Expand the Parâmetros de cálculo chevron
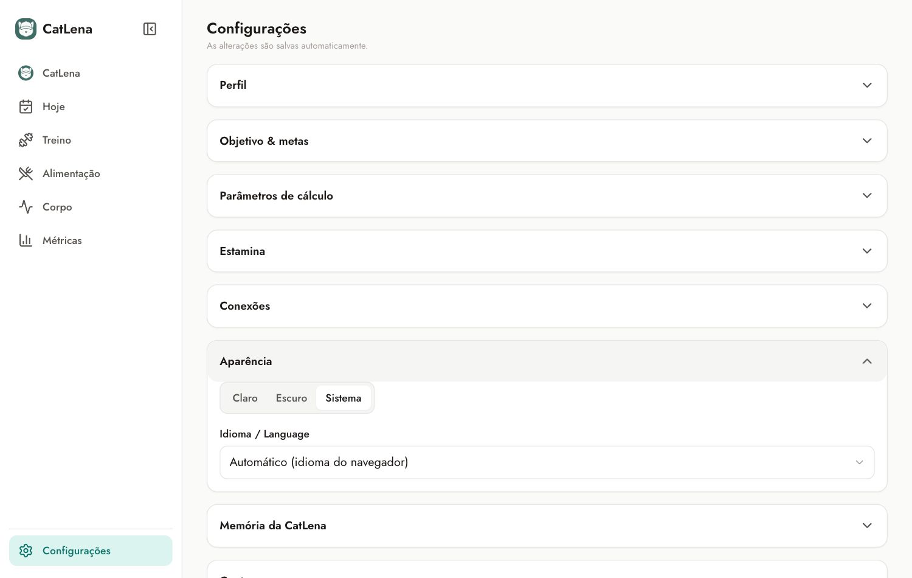This screenshot has width=912, height=578. [x=867, y=195]
